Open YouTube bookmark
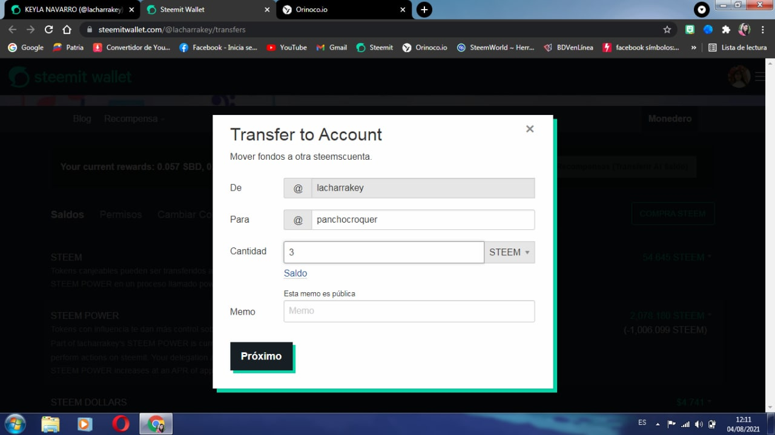Screen dimensions: 775x435 point(287,47)
